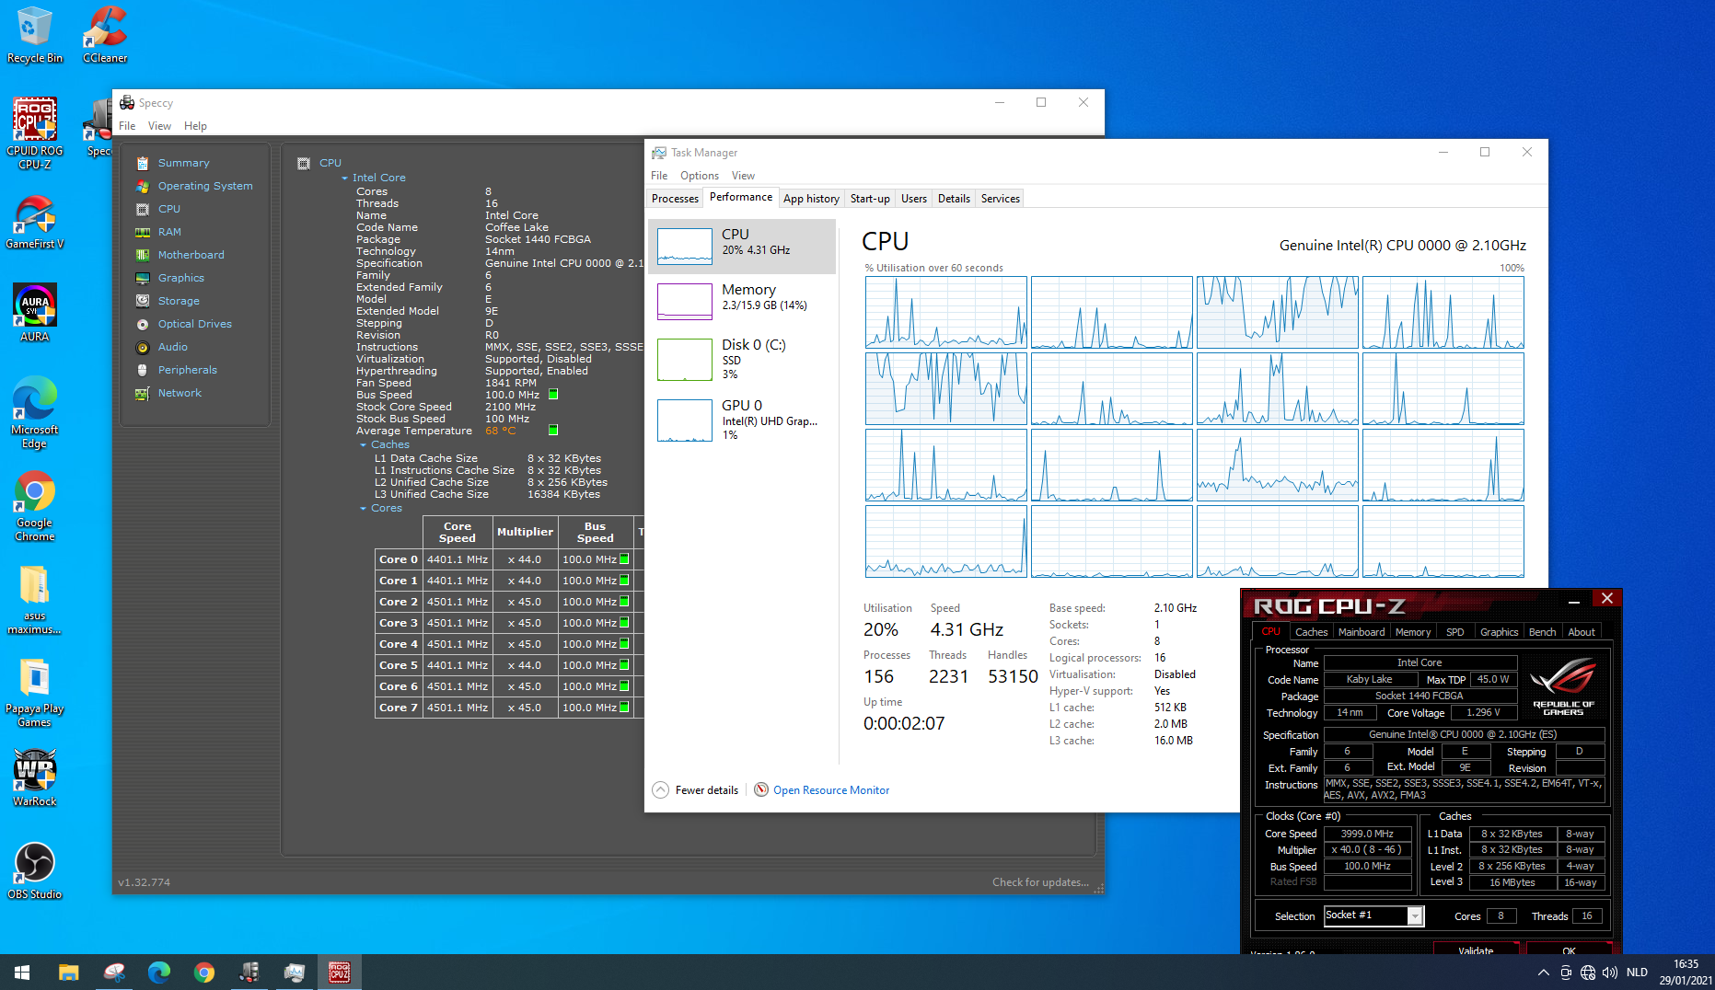The height and width of the screenshot is (990, 1715).
Task: Open the volume control in system tray
Action: 1610,972
